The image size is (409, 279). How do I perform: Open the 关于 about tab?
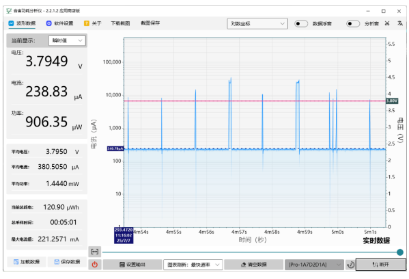coord(93,23)
